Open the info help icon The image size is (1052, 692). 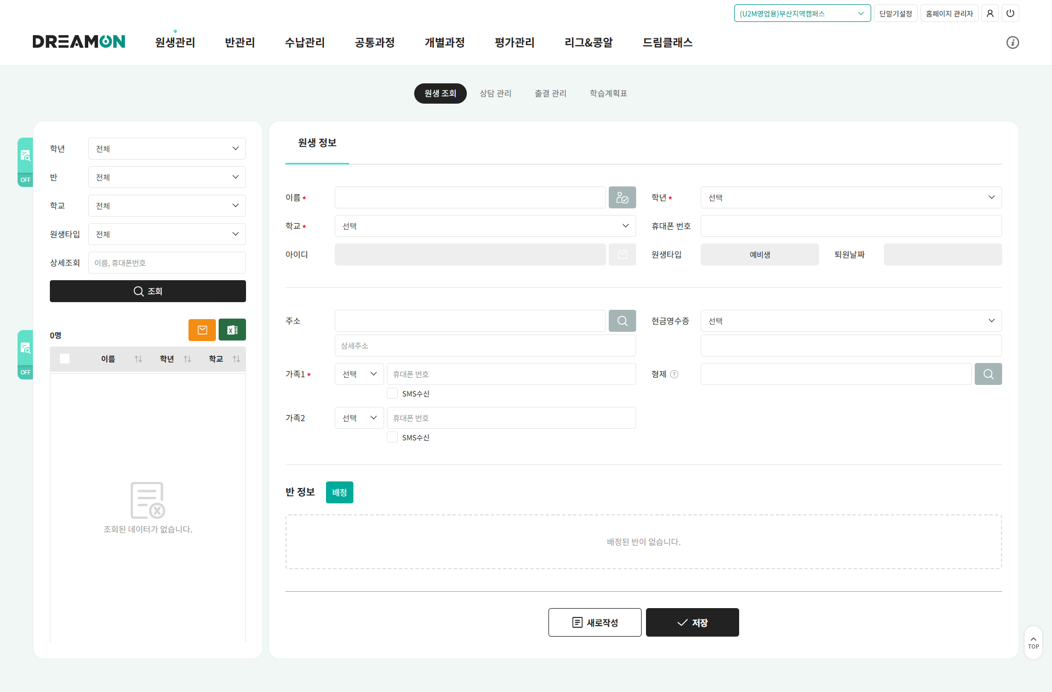coord(1013,42)
